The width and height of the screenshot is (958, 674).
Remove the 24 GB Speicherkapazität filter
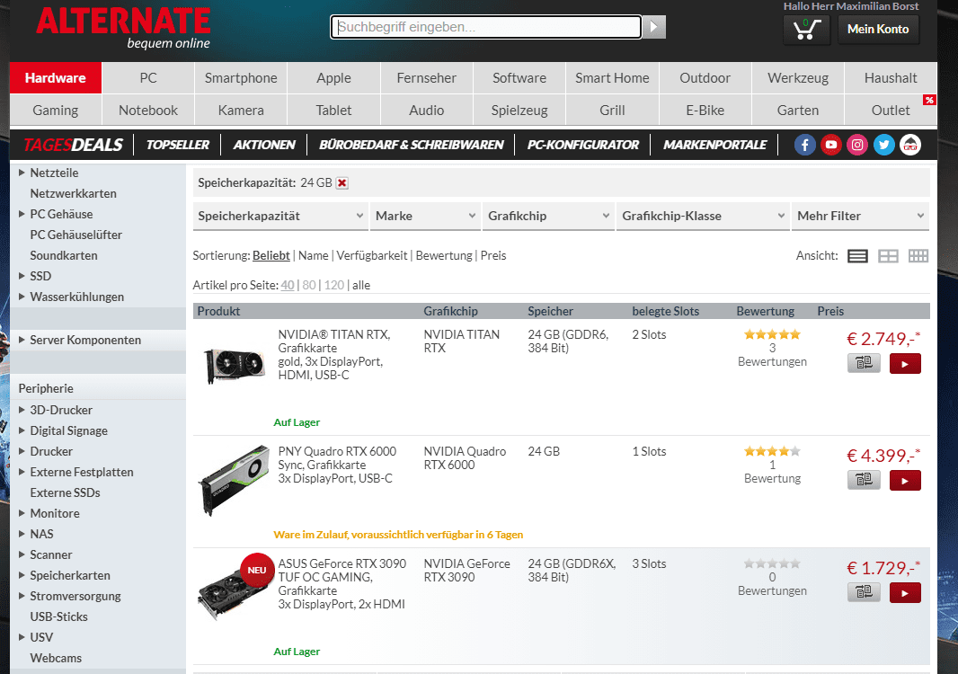click(342, 183)
